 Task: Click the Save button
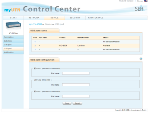[x=67, y=103]
